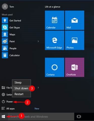Click the 'All apps' text label
This screenshot has height=121, width=94.
tap(11, 109)
